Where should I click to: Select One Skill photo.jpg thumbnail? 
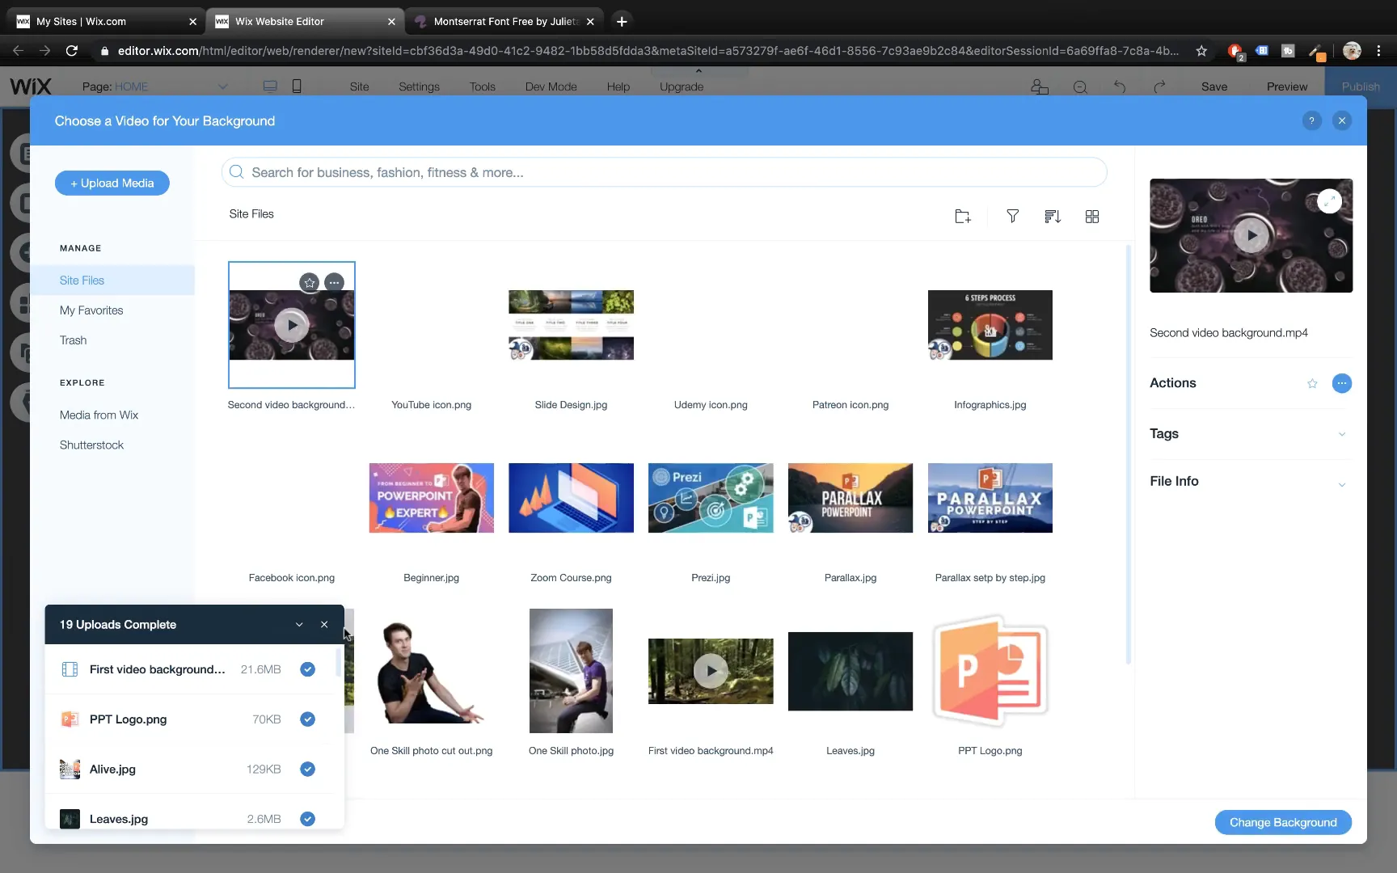[x=571, y=671]
